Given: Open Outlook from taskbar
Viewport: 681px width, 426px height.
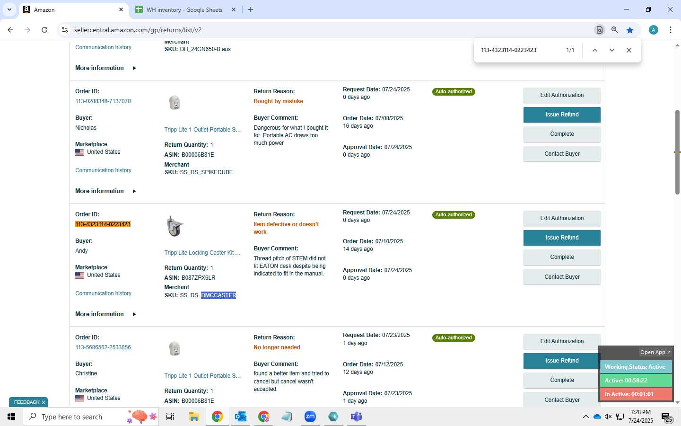Looking at the screenshot, I should [241, 417].
